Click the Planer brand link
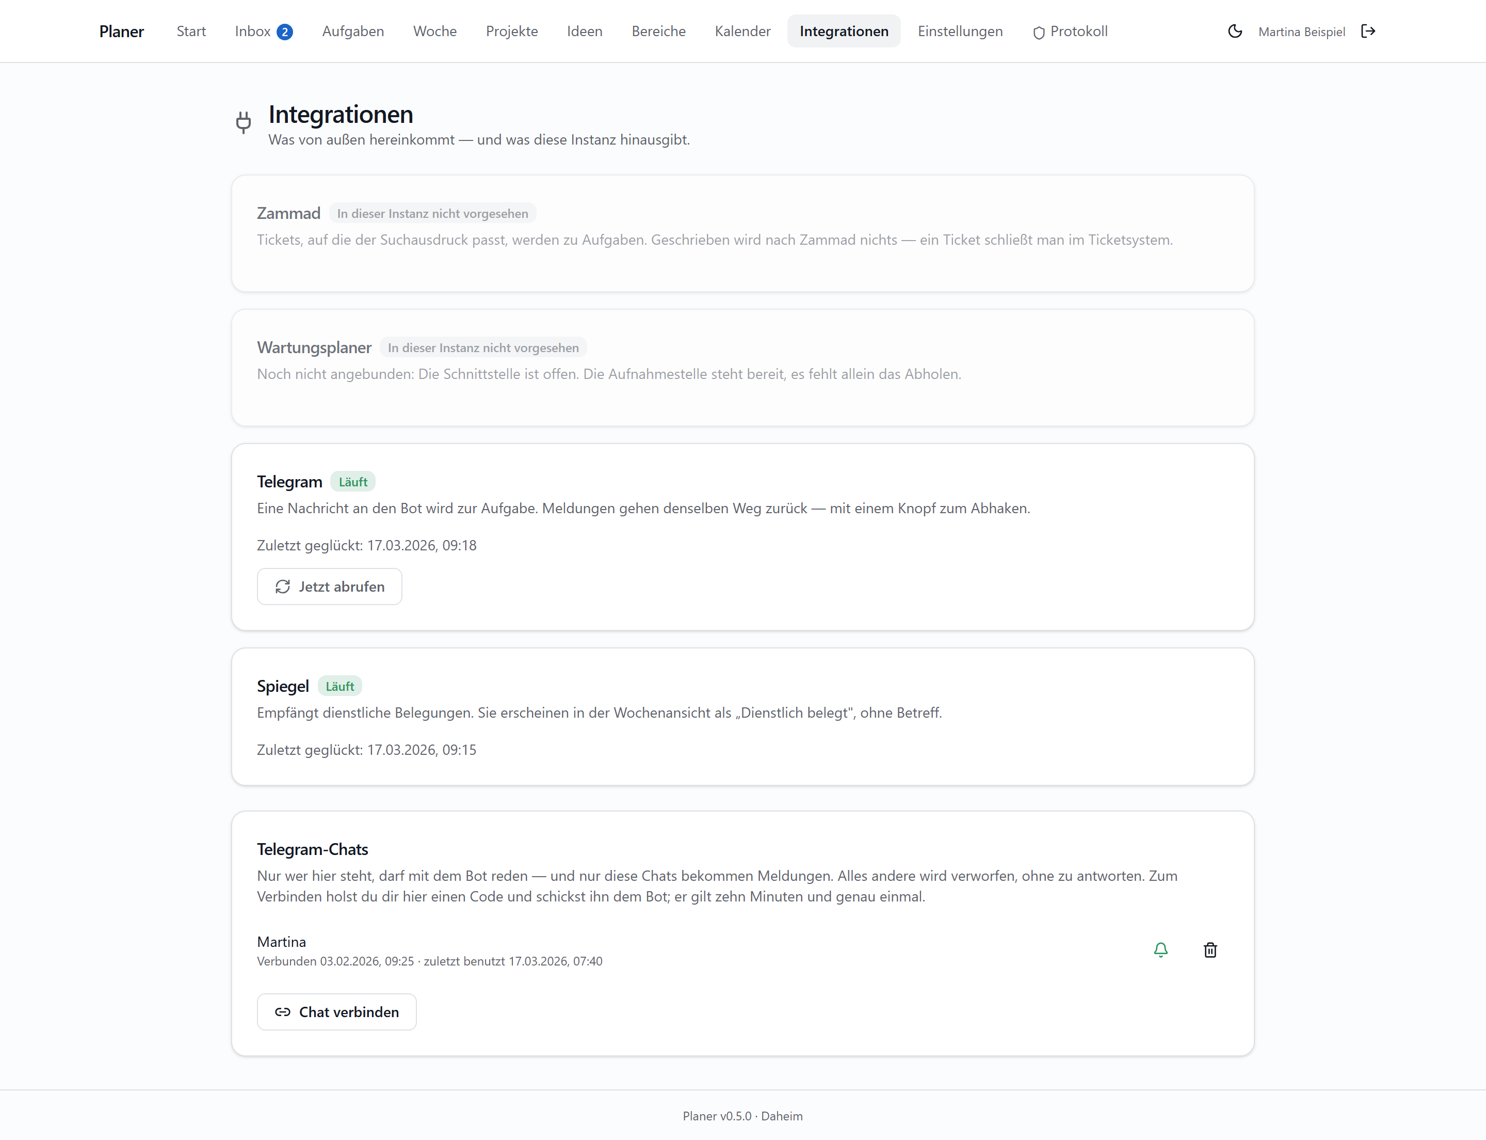1486x1140 pixels. pos(121,31)
